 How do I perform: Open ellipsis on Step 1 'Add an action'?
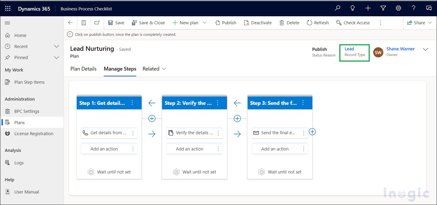(133, 149)
